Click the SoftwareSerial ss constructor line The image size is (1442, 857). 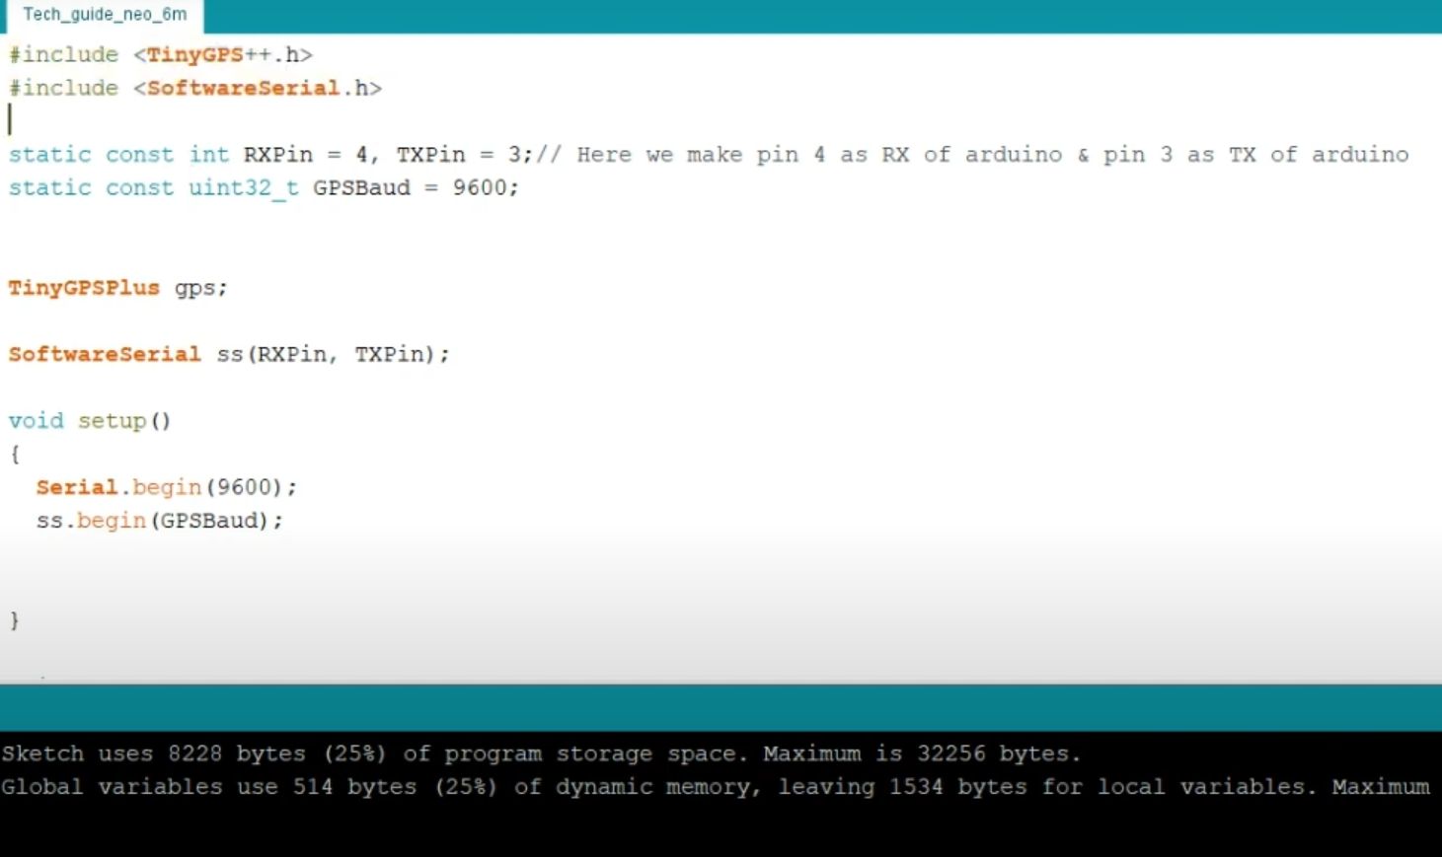point(227,354)
